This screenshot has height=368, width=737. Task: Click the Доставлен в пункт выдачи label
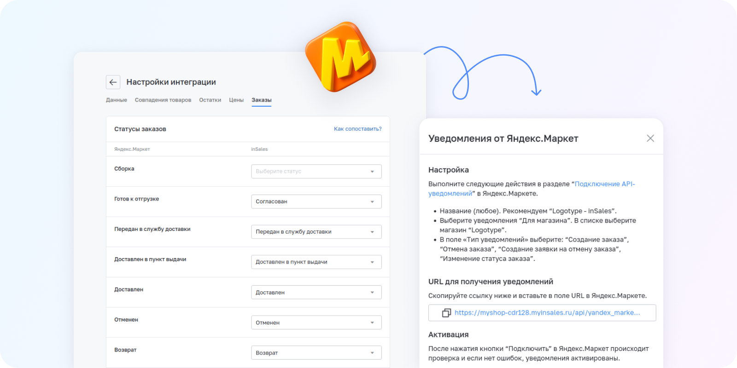tap(150, 259)
